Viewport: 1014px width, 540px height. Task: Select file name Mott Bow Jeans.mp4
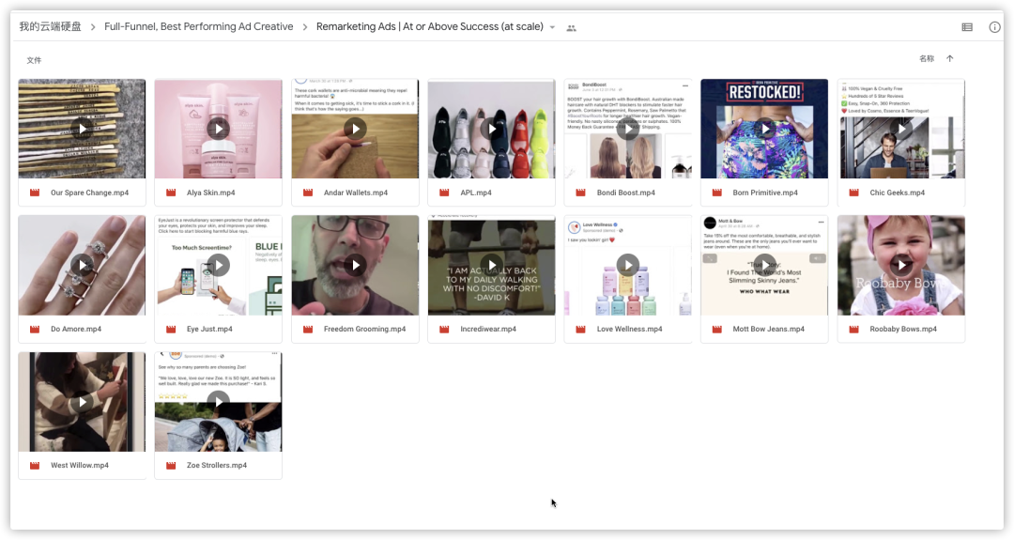click(x=769, y=330)
